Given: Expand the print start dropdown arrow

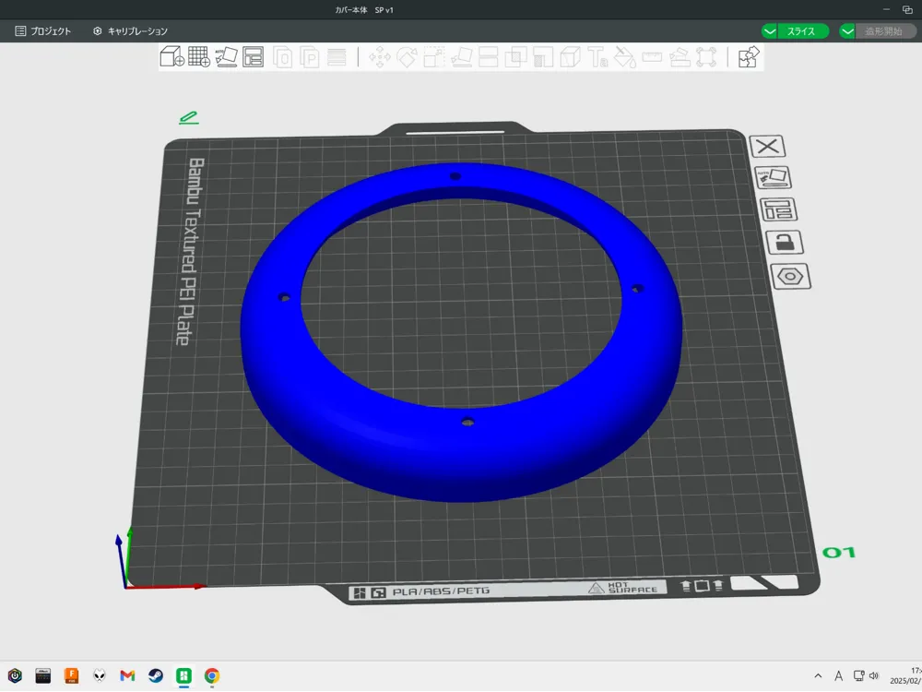Looking at the screenshot, I should (x=847, y=31).
